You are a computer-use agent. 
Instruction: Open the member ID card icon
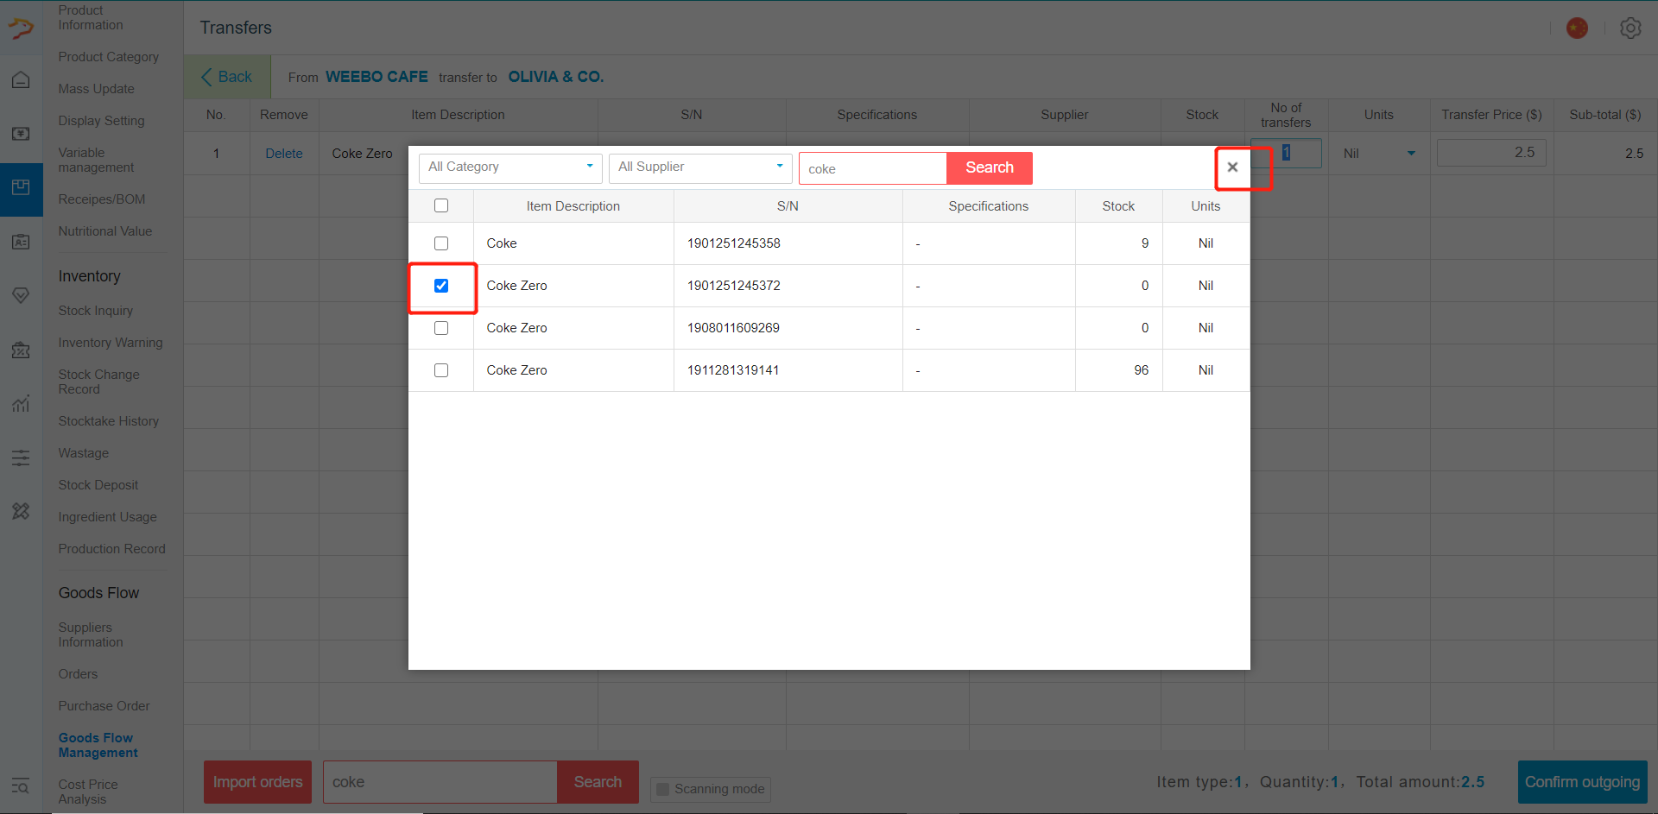[x=21, y=242]
